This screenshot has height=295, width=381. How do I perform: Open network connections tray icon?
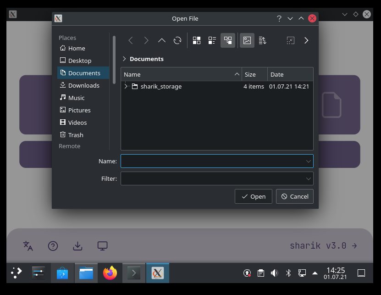(x=302, y=273)
